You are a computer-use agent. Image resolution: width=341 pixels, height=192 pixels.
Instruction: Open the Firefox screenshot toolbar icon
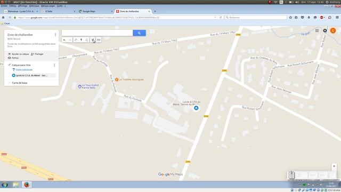(x=296, y=18)
